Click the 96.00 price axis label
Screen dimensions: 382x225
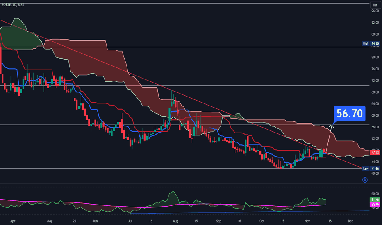375,11
